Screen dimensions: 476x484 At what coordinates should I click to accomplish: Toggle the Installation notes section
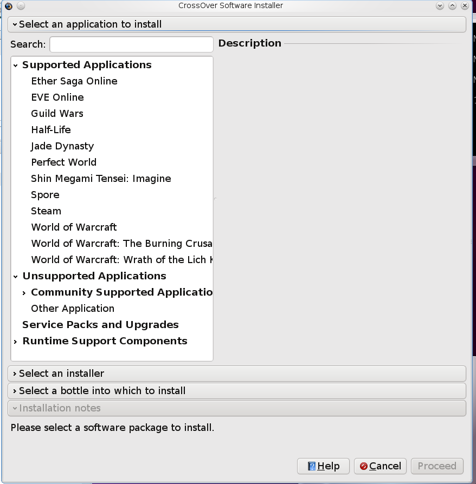pyautogui.click(x=237, y=408)
